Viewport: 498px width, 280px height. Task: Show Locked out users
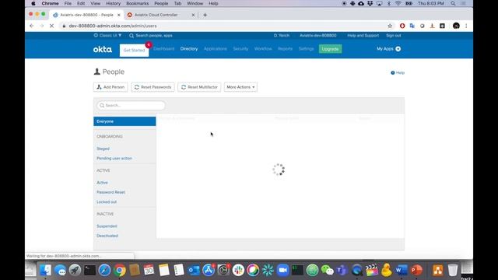tap(107, 202)
